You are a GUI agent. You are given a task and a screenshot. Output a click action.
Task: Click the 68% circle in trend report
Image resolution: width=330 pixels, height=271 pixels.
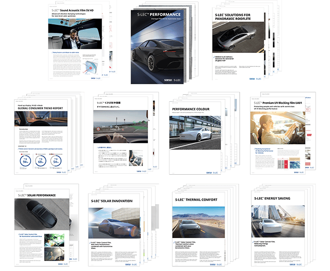click(x=40, y=161)
